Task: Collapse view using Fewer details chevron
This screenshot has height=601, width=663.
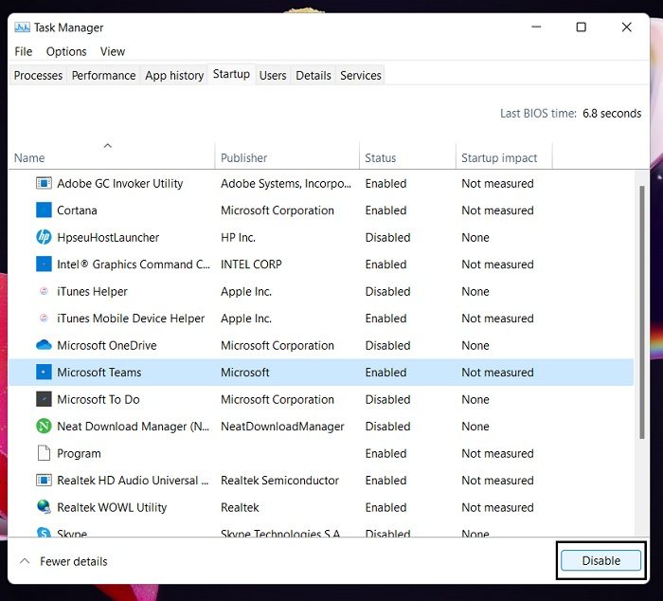Action: [x=25, y=561]
